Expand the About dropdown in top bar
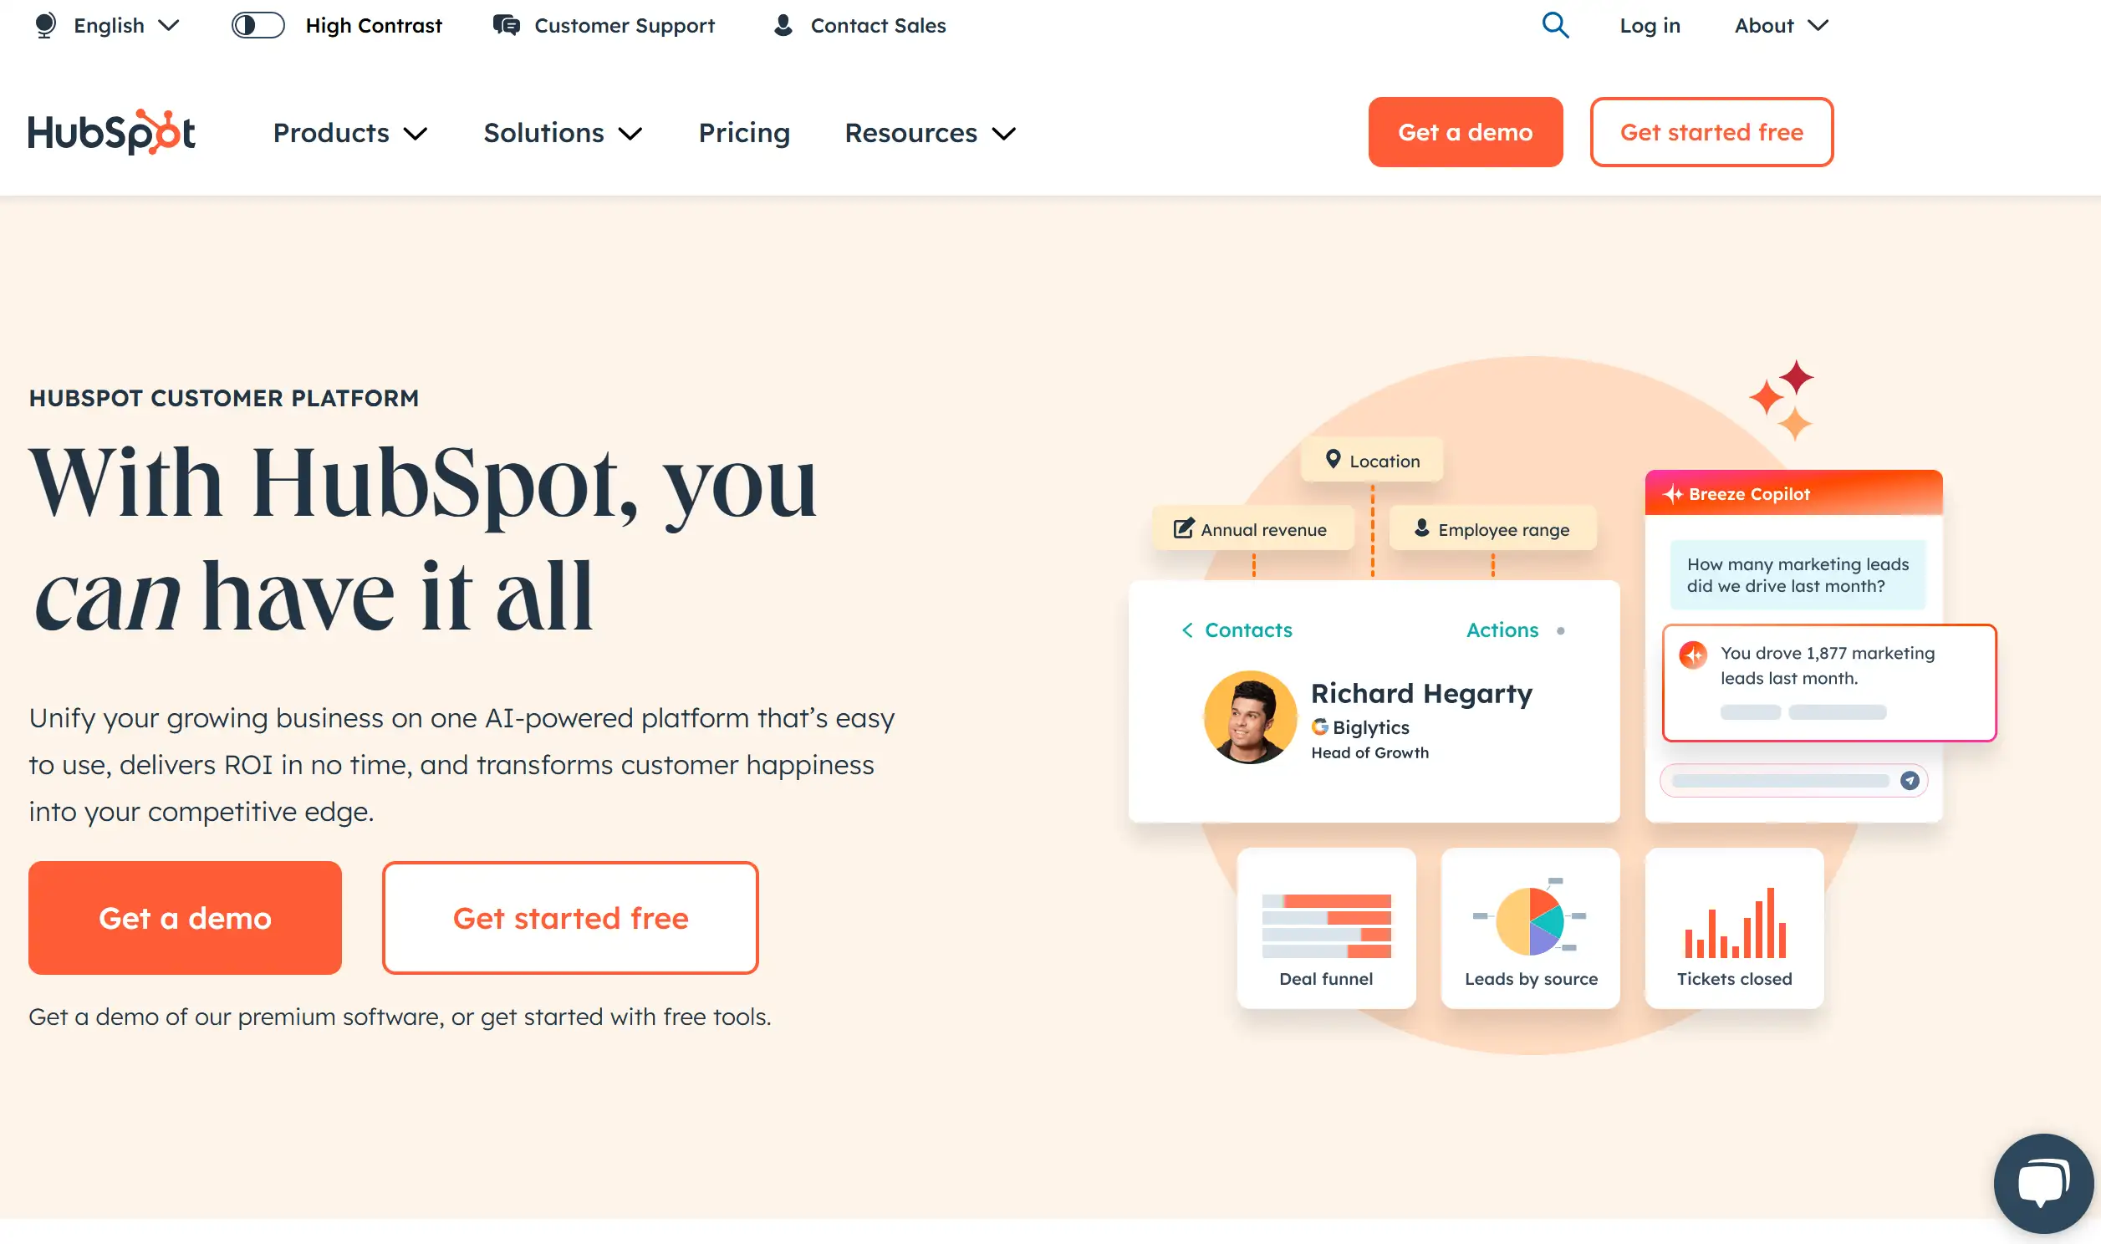The height and width of the screenshot is (1244, 2101). point(1778,25)
